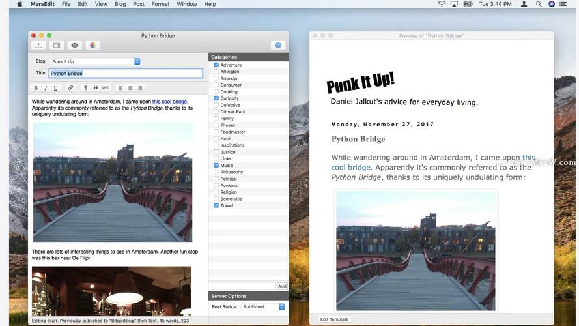Insert blockquote using quote icon
Screen dimensions: 579x326
coord(95,88)
